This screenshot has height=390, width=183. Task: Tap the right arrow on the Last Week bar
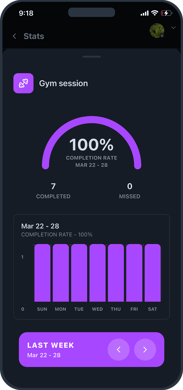[x=145, y=349]
